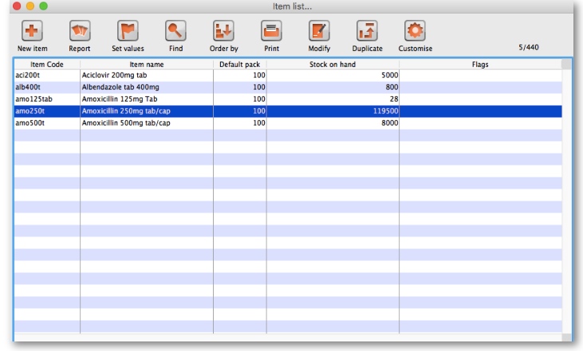Image resolution: width=583 pixels, height=351 pixels.
Task: Select the Amoxicillin 500mg tab/cap row
Action: point(146,123)
